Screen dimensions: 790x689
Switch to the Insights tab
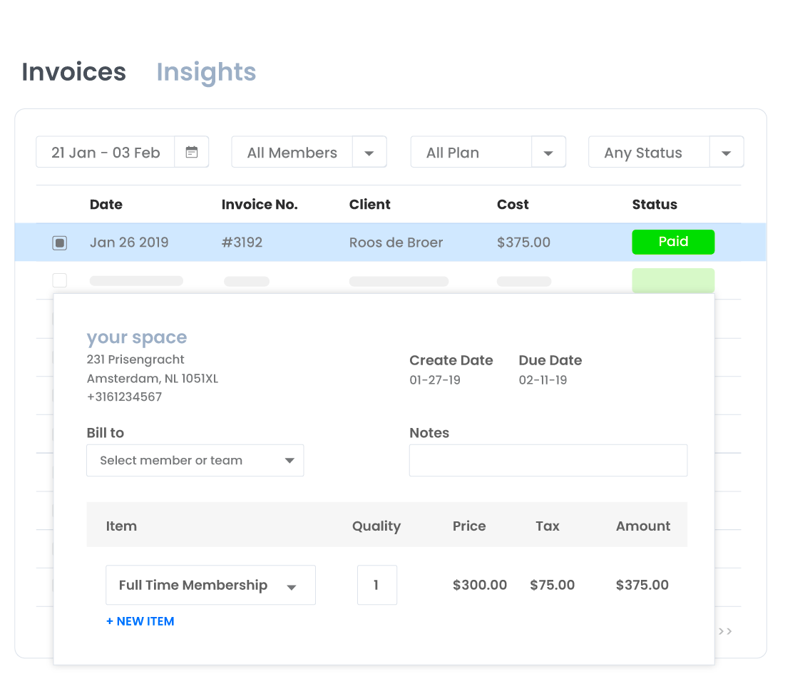206,72
